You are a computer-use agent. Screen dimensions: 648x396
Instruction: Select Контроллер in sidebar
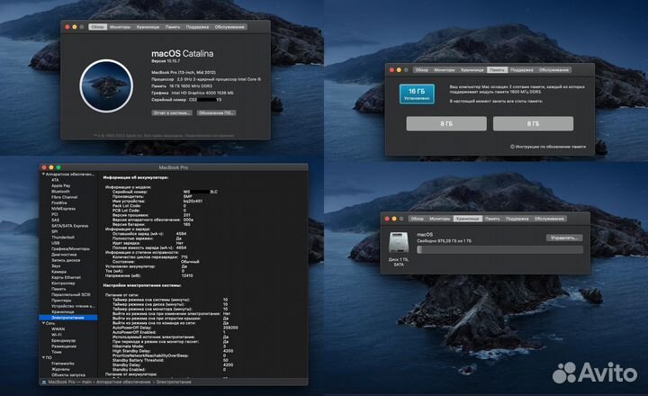[x=63, y=283]
